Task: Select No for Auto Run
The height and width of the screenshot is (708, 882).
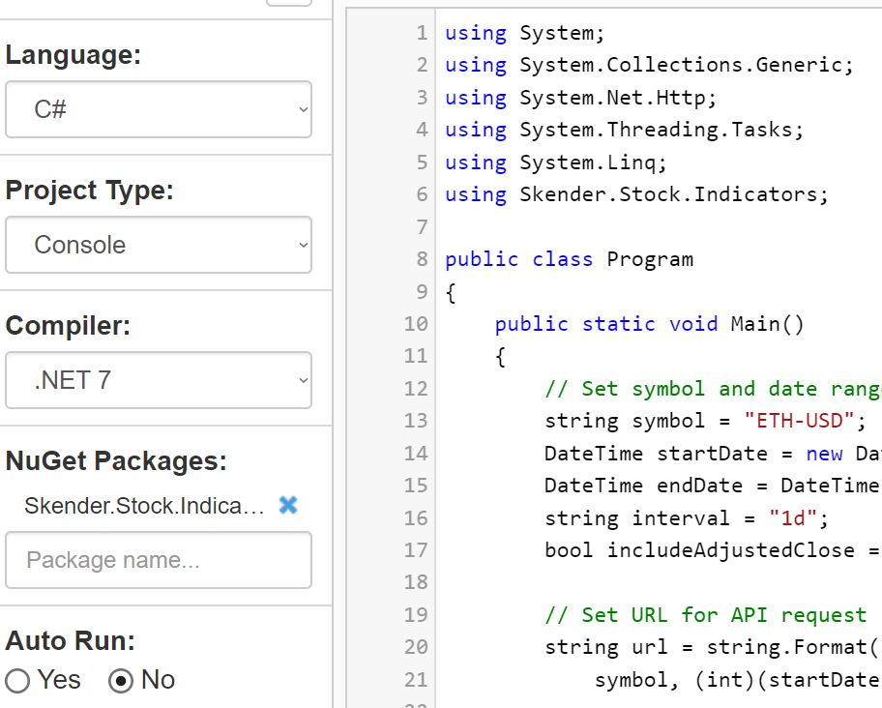Action: tap(120, 681)
